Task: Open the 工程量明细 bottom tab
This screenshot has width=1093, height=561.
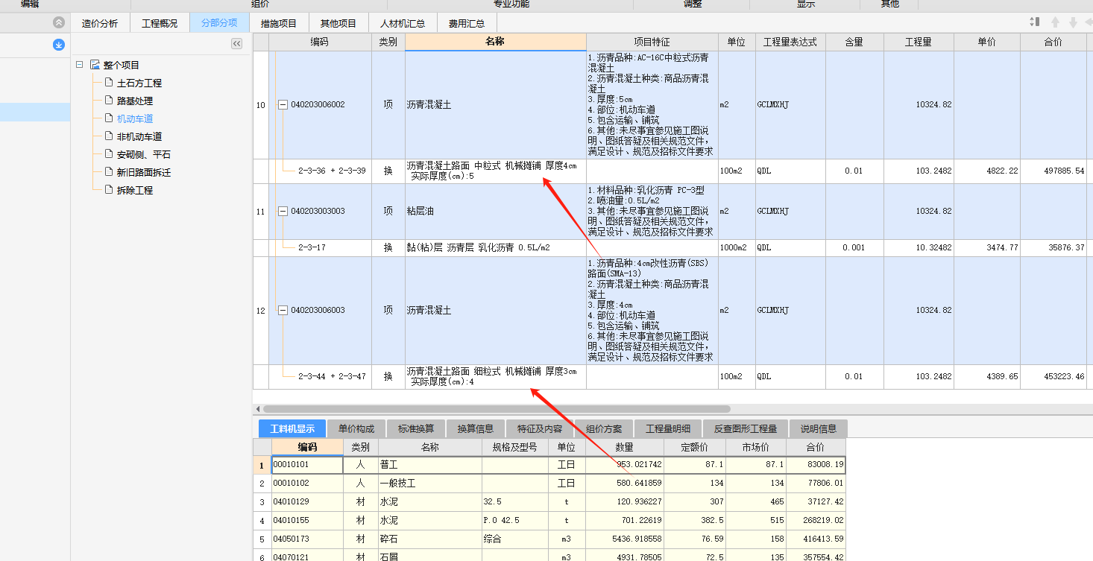Action: click(x=668, y=428)
